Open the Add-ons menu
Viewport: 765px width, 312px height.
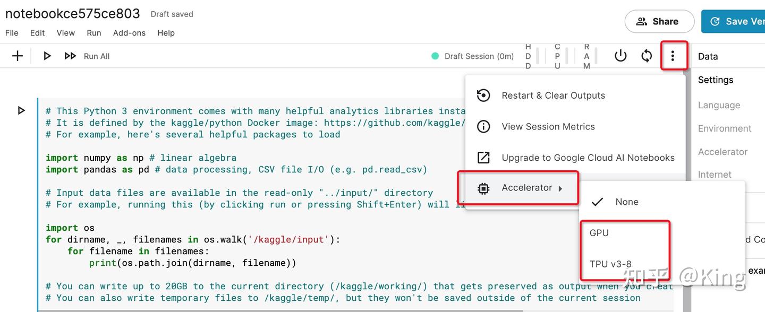coord(129,33)
